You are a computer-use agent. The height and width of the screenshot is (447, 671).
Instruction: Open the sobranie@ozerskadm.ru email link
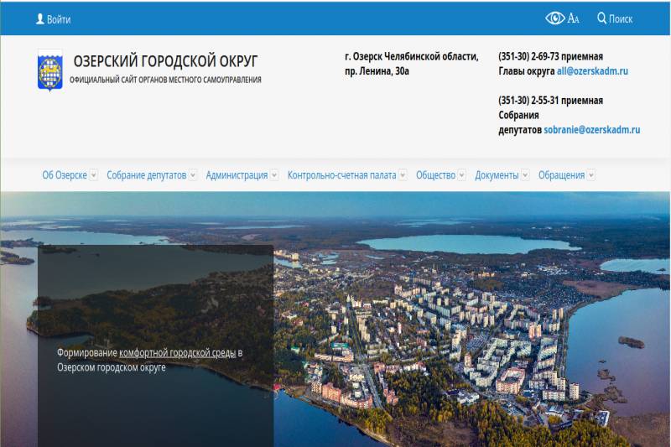point(591,130)
